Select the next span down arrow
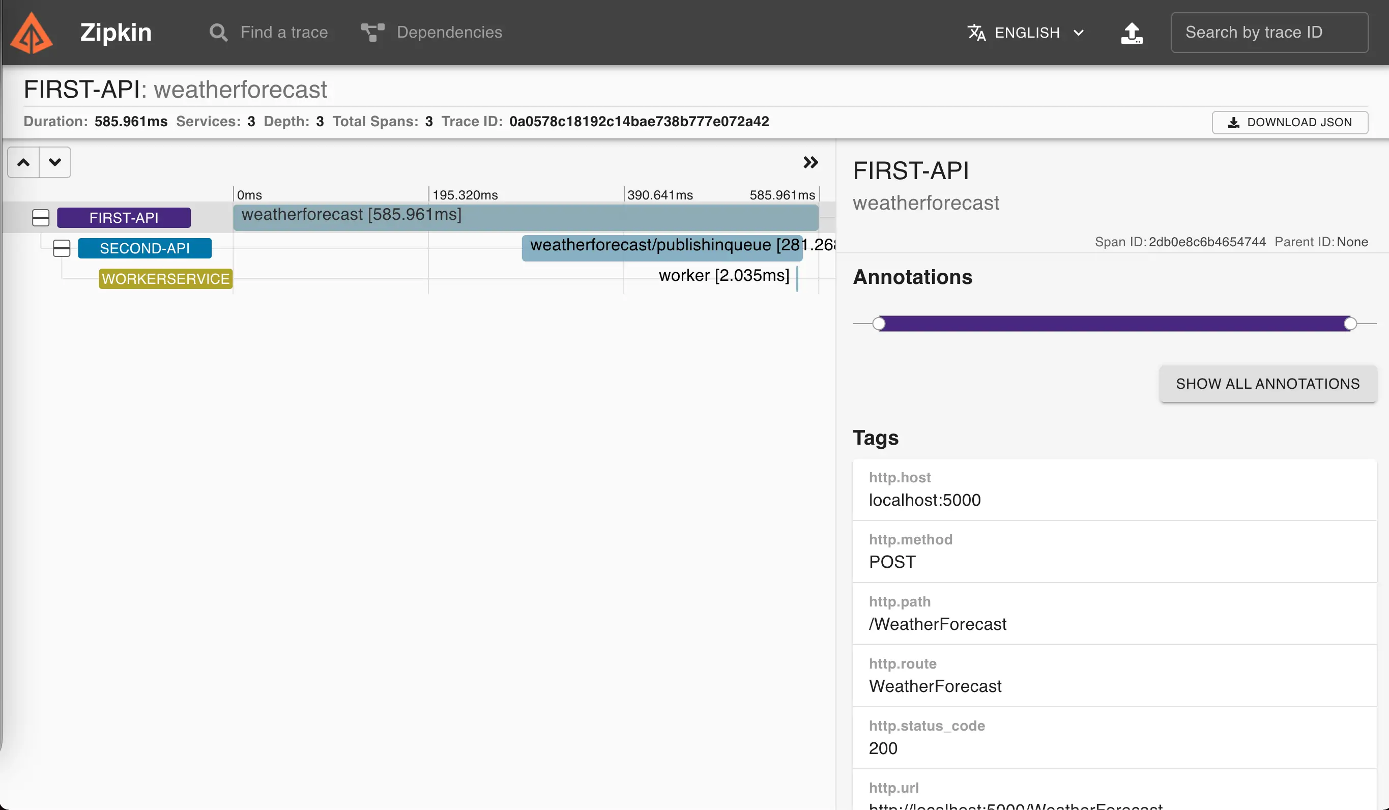The image size is (1389, 810). tap(54, 162)
